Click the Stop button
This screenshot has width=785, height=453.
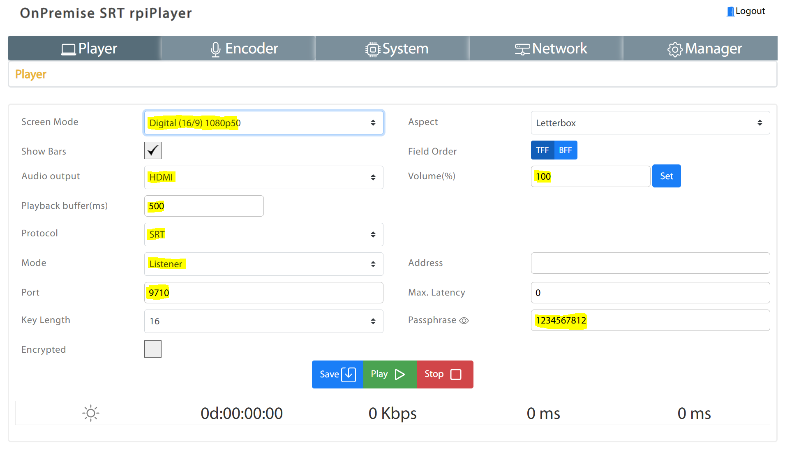tap(445, 374)
